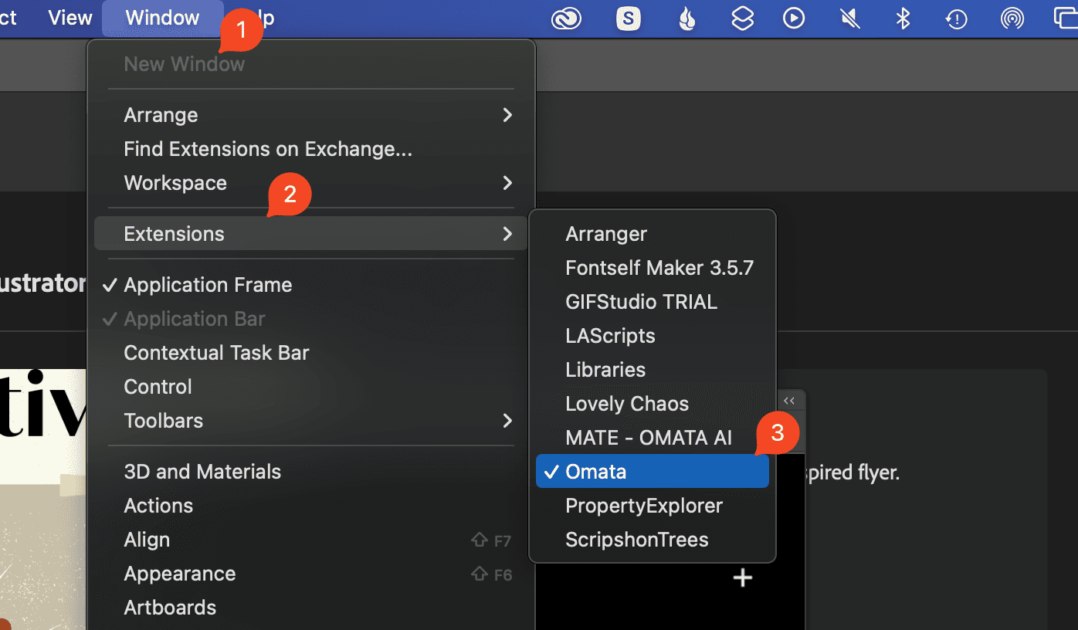Click the Skype S menu bar icon
The height and width of the screenshot is (630, 1078).
[x=629, y=19]
